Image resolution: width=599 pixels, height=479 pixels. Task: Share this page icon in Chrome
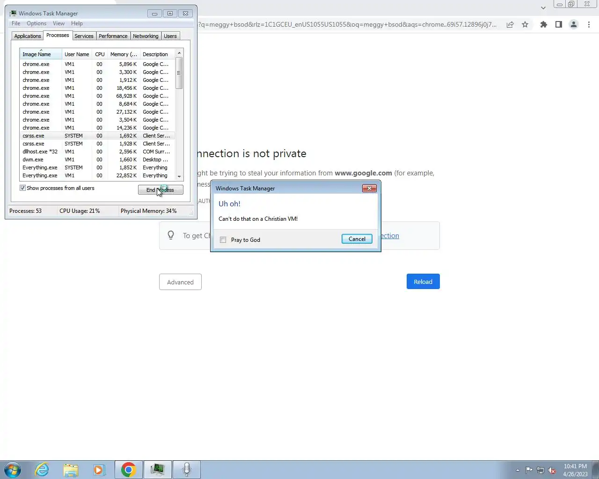[510, 24]
